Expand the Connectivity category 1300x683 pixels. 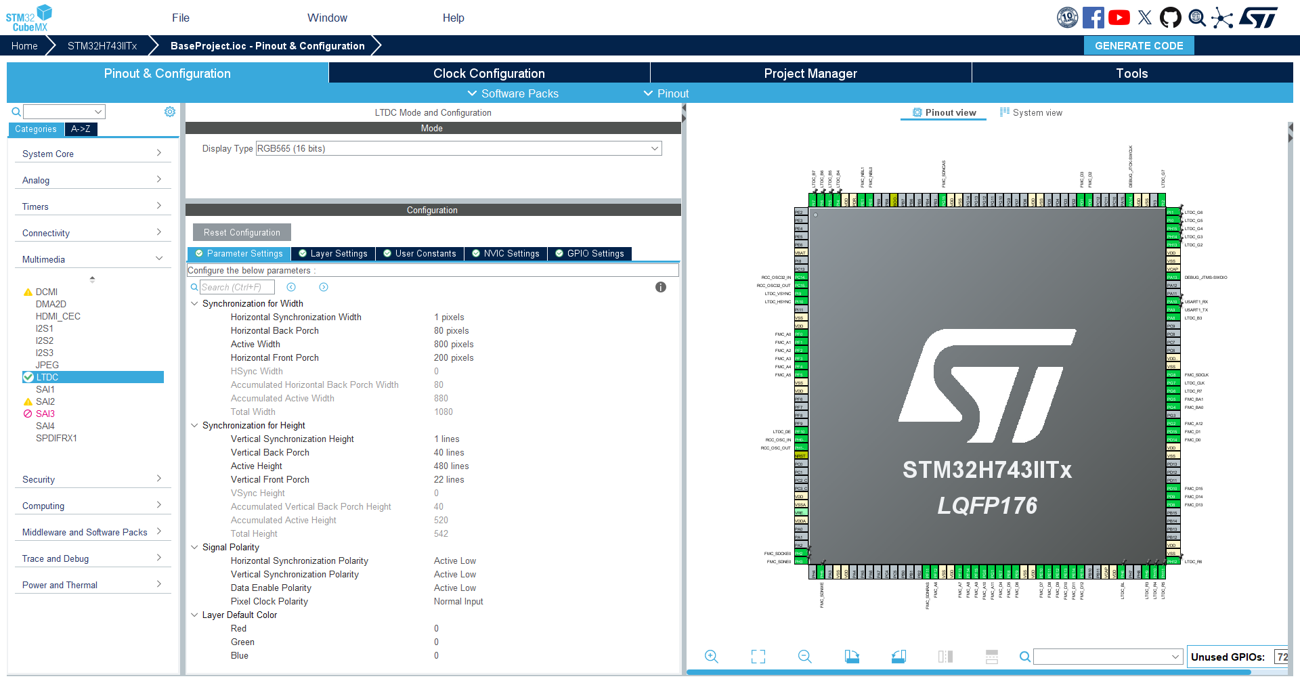[x=92, y=233]
